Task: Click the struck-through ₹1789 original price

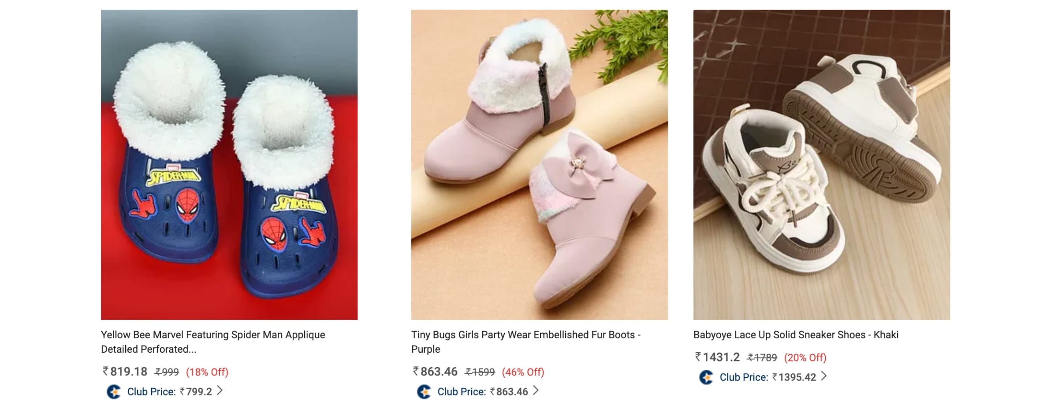Action: coord(762,358)
